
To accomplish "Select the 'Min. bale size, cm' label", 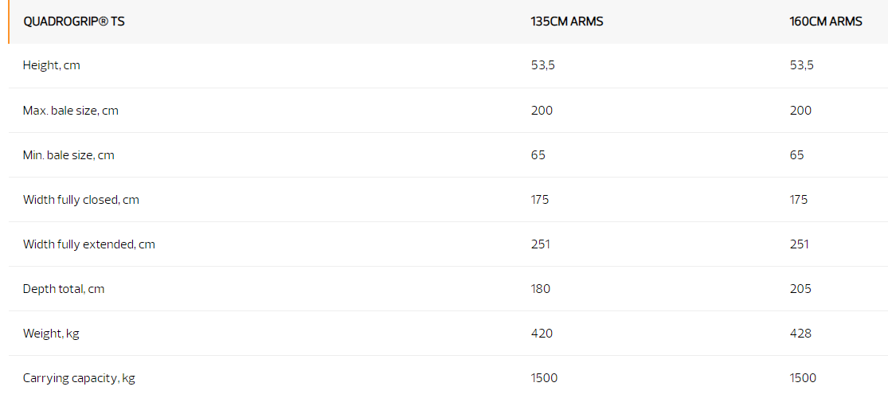I will pyautogui.click(x=68, y=155).
